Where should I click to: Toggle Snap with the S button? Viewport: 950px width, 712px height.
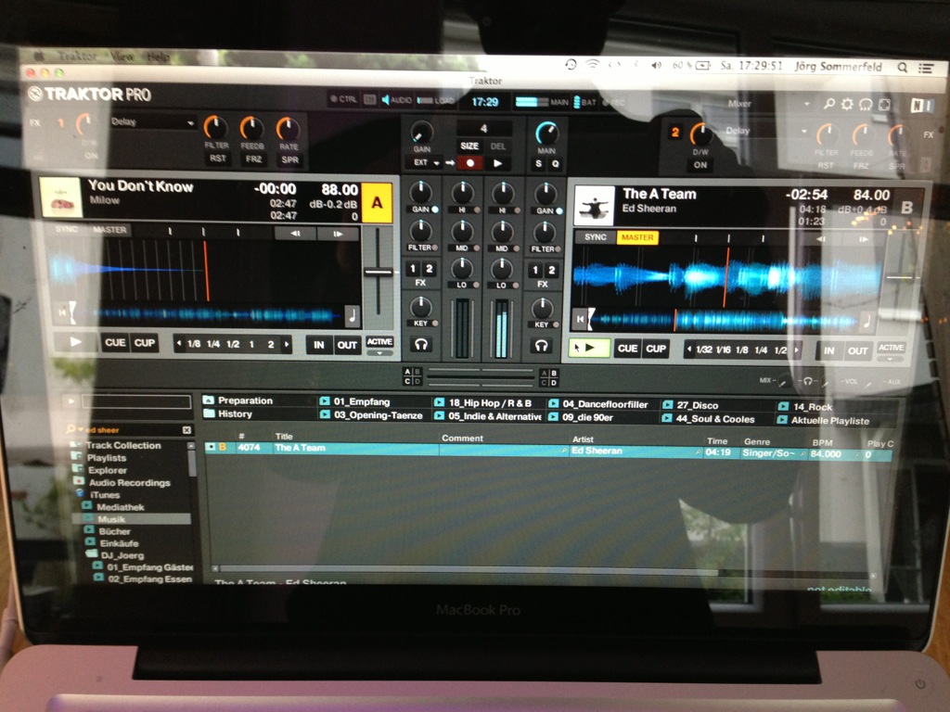coord(539,163)
